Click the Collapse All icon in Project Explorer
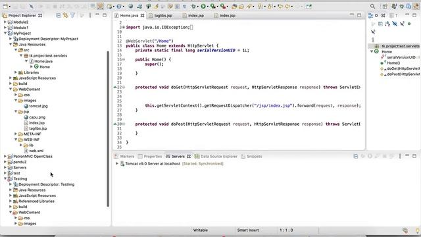 coord(59,15)
